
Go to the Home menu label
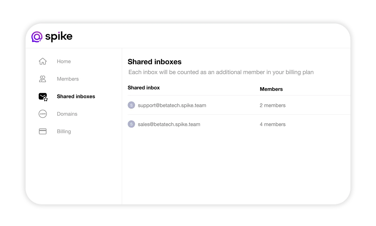tap(64, 61)
